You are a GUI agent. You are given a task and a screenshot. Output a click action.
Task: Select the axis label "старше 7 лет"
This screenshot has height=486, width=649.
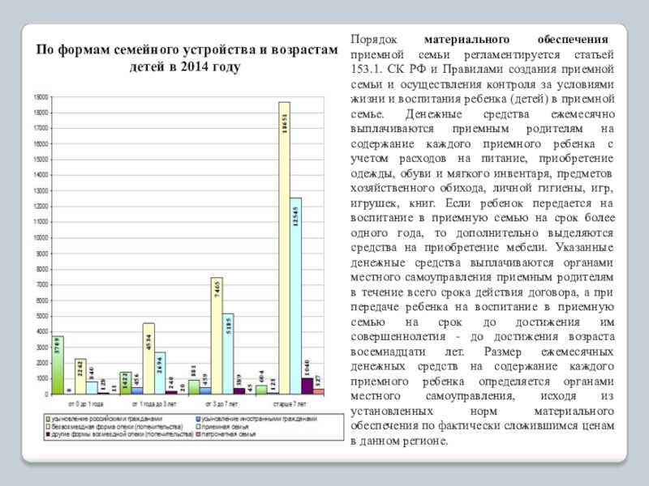(290, 403)
